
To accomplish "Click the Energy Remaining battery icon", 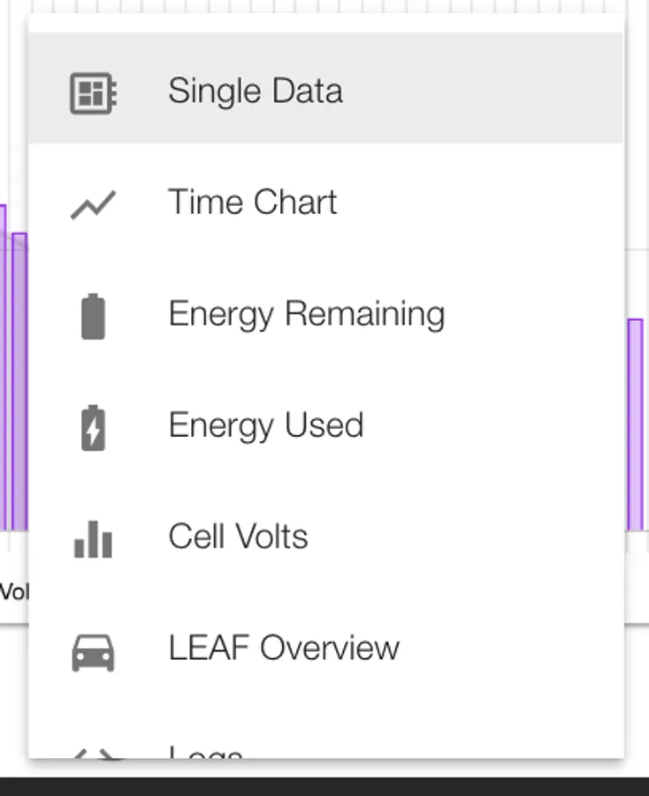I will click(93, 316).
